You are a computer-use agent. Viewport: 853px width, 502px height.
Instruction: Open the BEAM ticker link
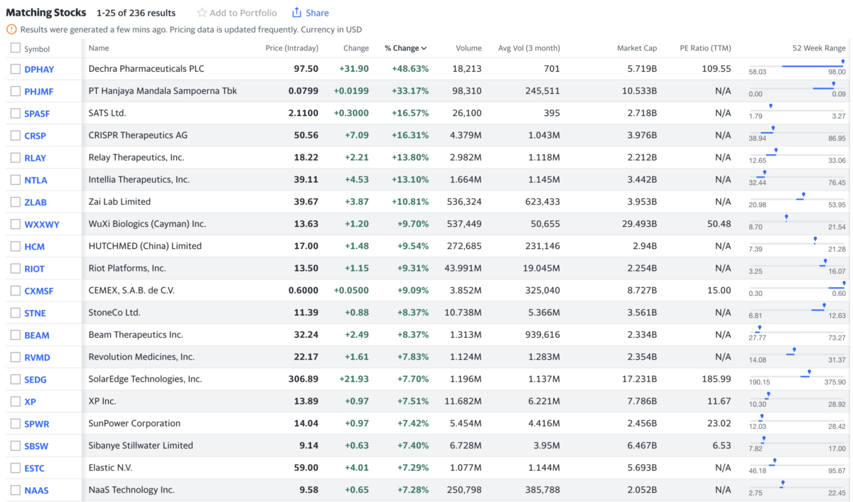[x=37, y=335]
